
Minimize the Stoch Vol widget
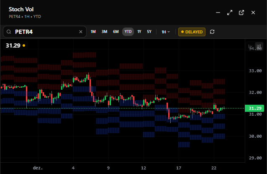click(218, 13)
